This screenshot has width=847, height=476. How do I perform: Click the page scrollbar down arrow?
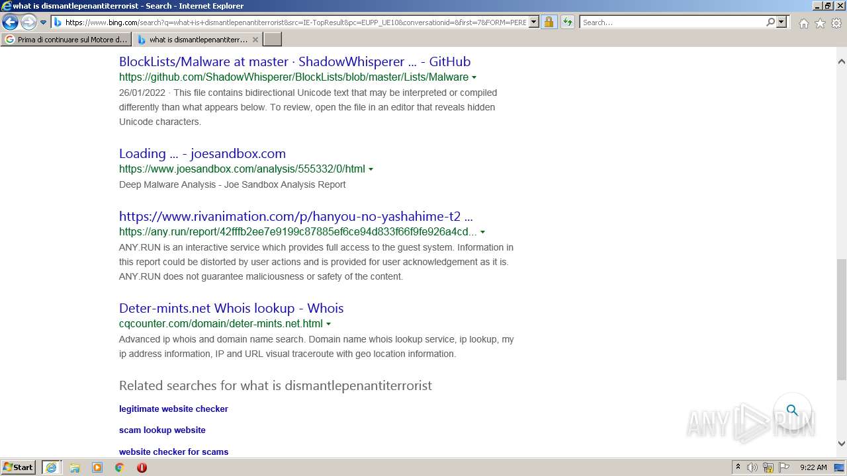pyautogui.click(x=841, y=444)
